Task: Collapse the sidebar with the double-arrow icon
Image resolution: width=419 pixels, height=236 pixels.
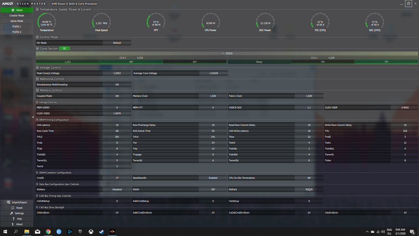Action: pos(33,117)
